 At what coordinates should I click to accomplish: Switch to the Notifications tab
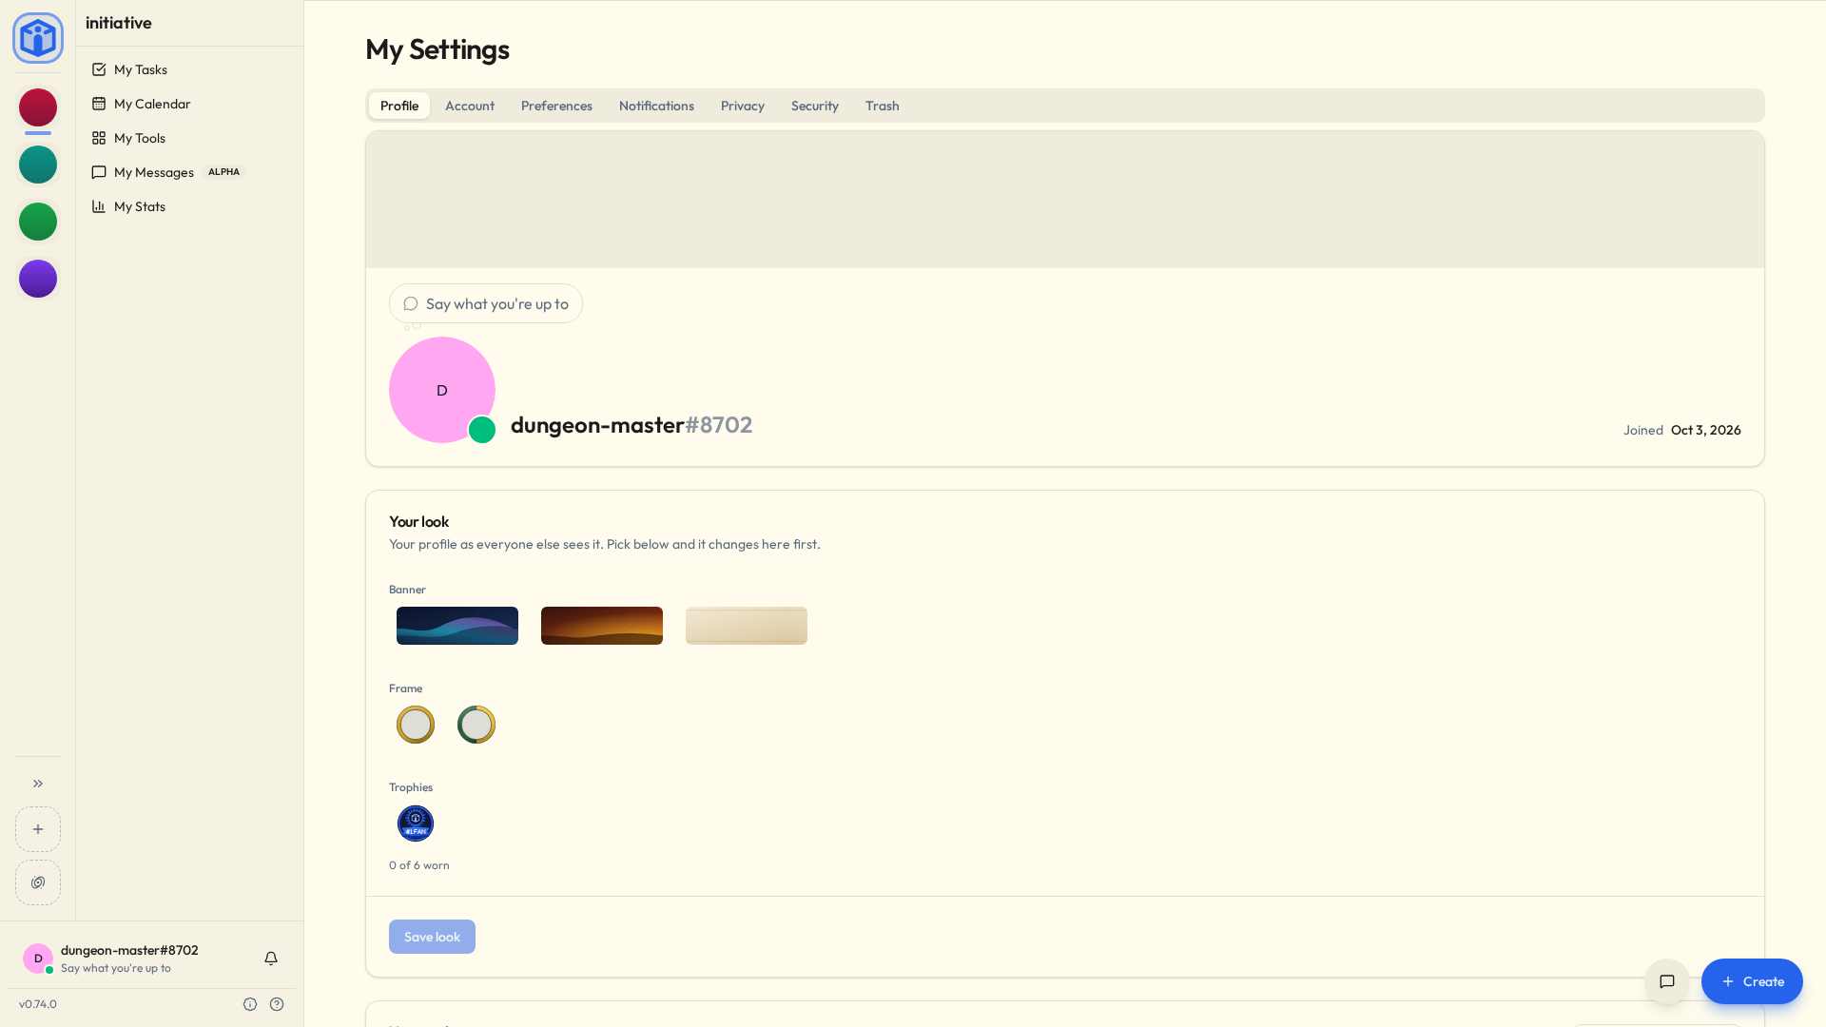656,106
